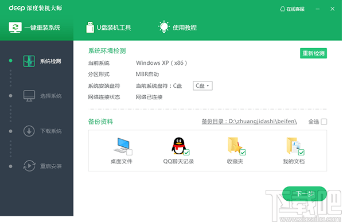
Task: Uncheck the 我的文档 backup checkbox
Action: tap(301, 152)
